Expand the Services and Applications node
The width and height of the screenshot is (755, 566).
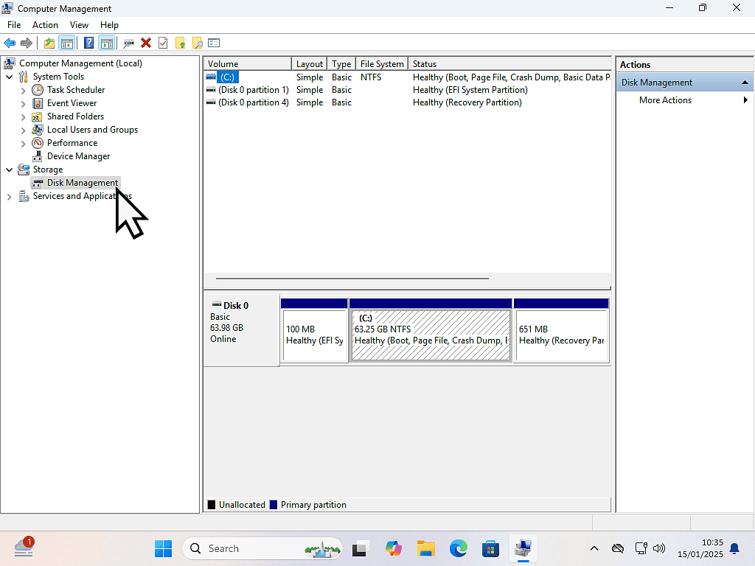pos(10,196)
